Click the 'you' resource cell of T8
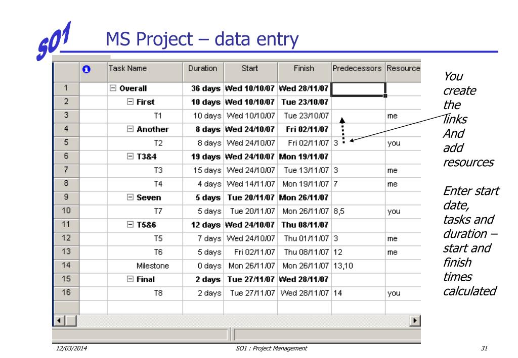The image size is (518, 358). tap(403, 293)
